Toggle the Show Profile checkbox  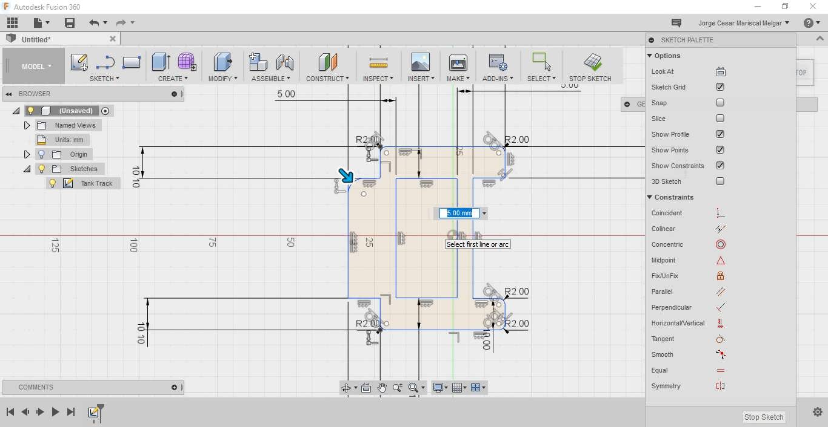pyautogui.click(x=720, y=134)
